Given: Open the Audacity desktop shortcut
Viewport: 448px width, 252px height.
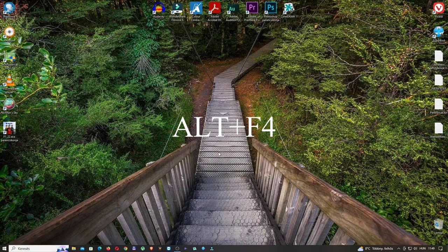Looking at the screenshot, I should (159, 10).
